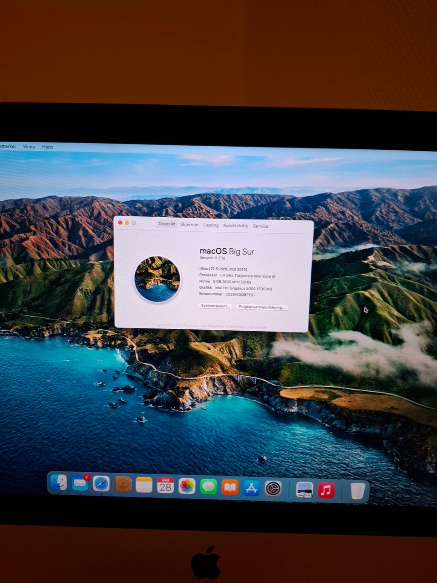Viewport: 437px width, 583px height.
Task: Switch to the Oversikt tab
Action: coord(167,224)
